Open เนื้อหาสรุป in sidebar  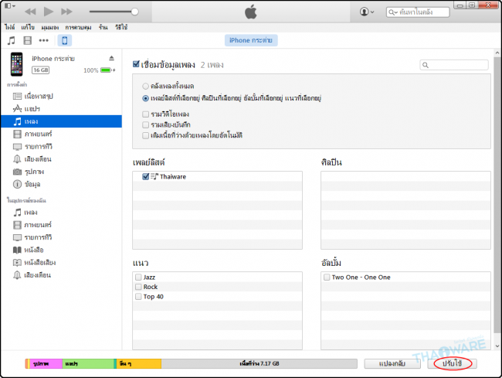[x=61, y=96]
